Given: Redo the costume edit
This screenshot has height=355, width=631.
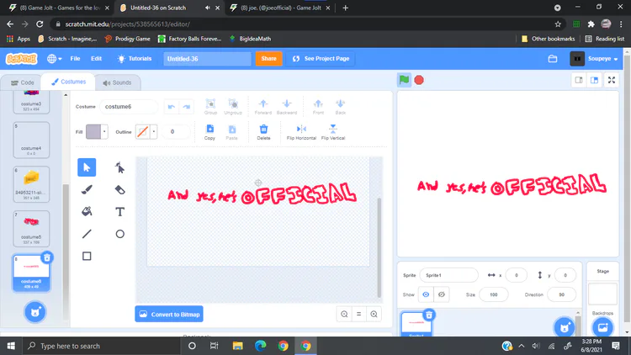Looking at the screenshot, I should point(186,107).
